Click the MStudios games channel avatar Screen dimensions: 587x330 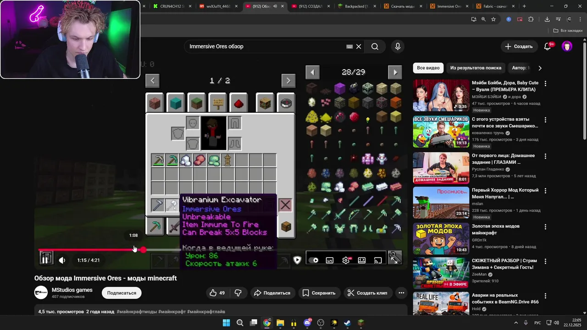click(x=41, y=292)
